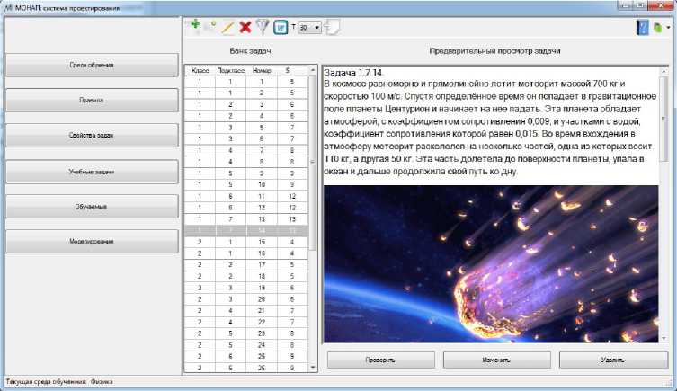
Task: Select the table row with number 15
Action: tap(246, 242)
